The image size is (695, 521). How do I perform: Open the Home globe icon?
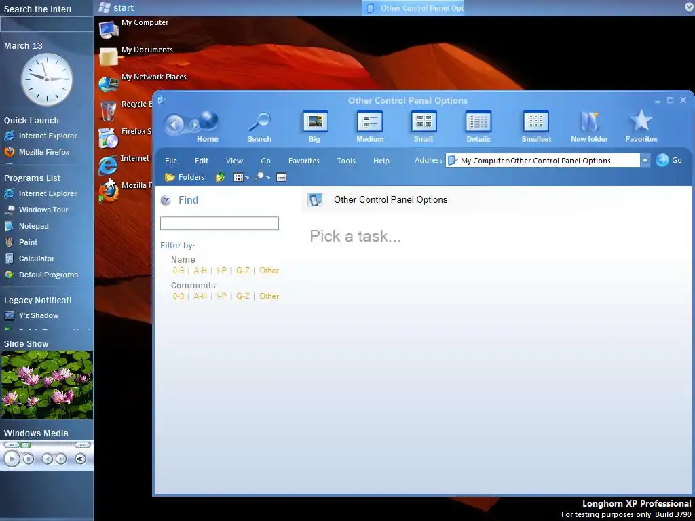pos(208,122)
